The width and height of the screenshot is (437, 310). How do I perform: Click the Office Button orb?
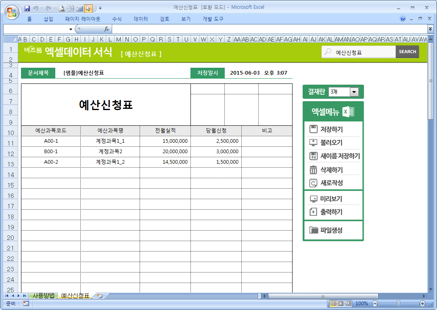[x=12, y=11]
